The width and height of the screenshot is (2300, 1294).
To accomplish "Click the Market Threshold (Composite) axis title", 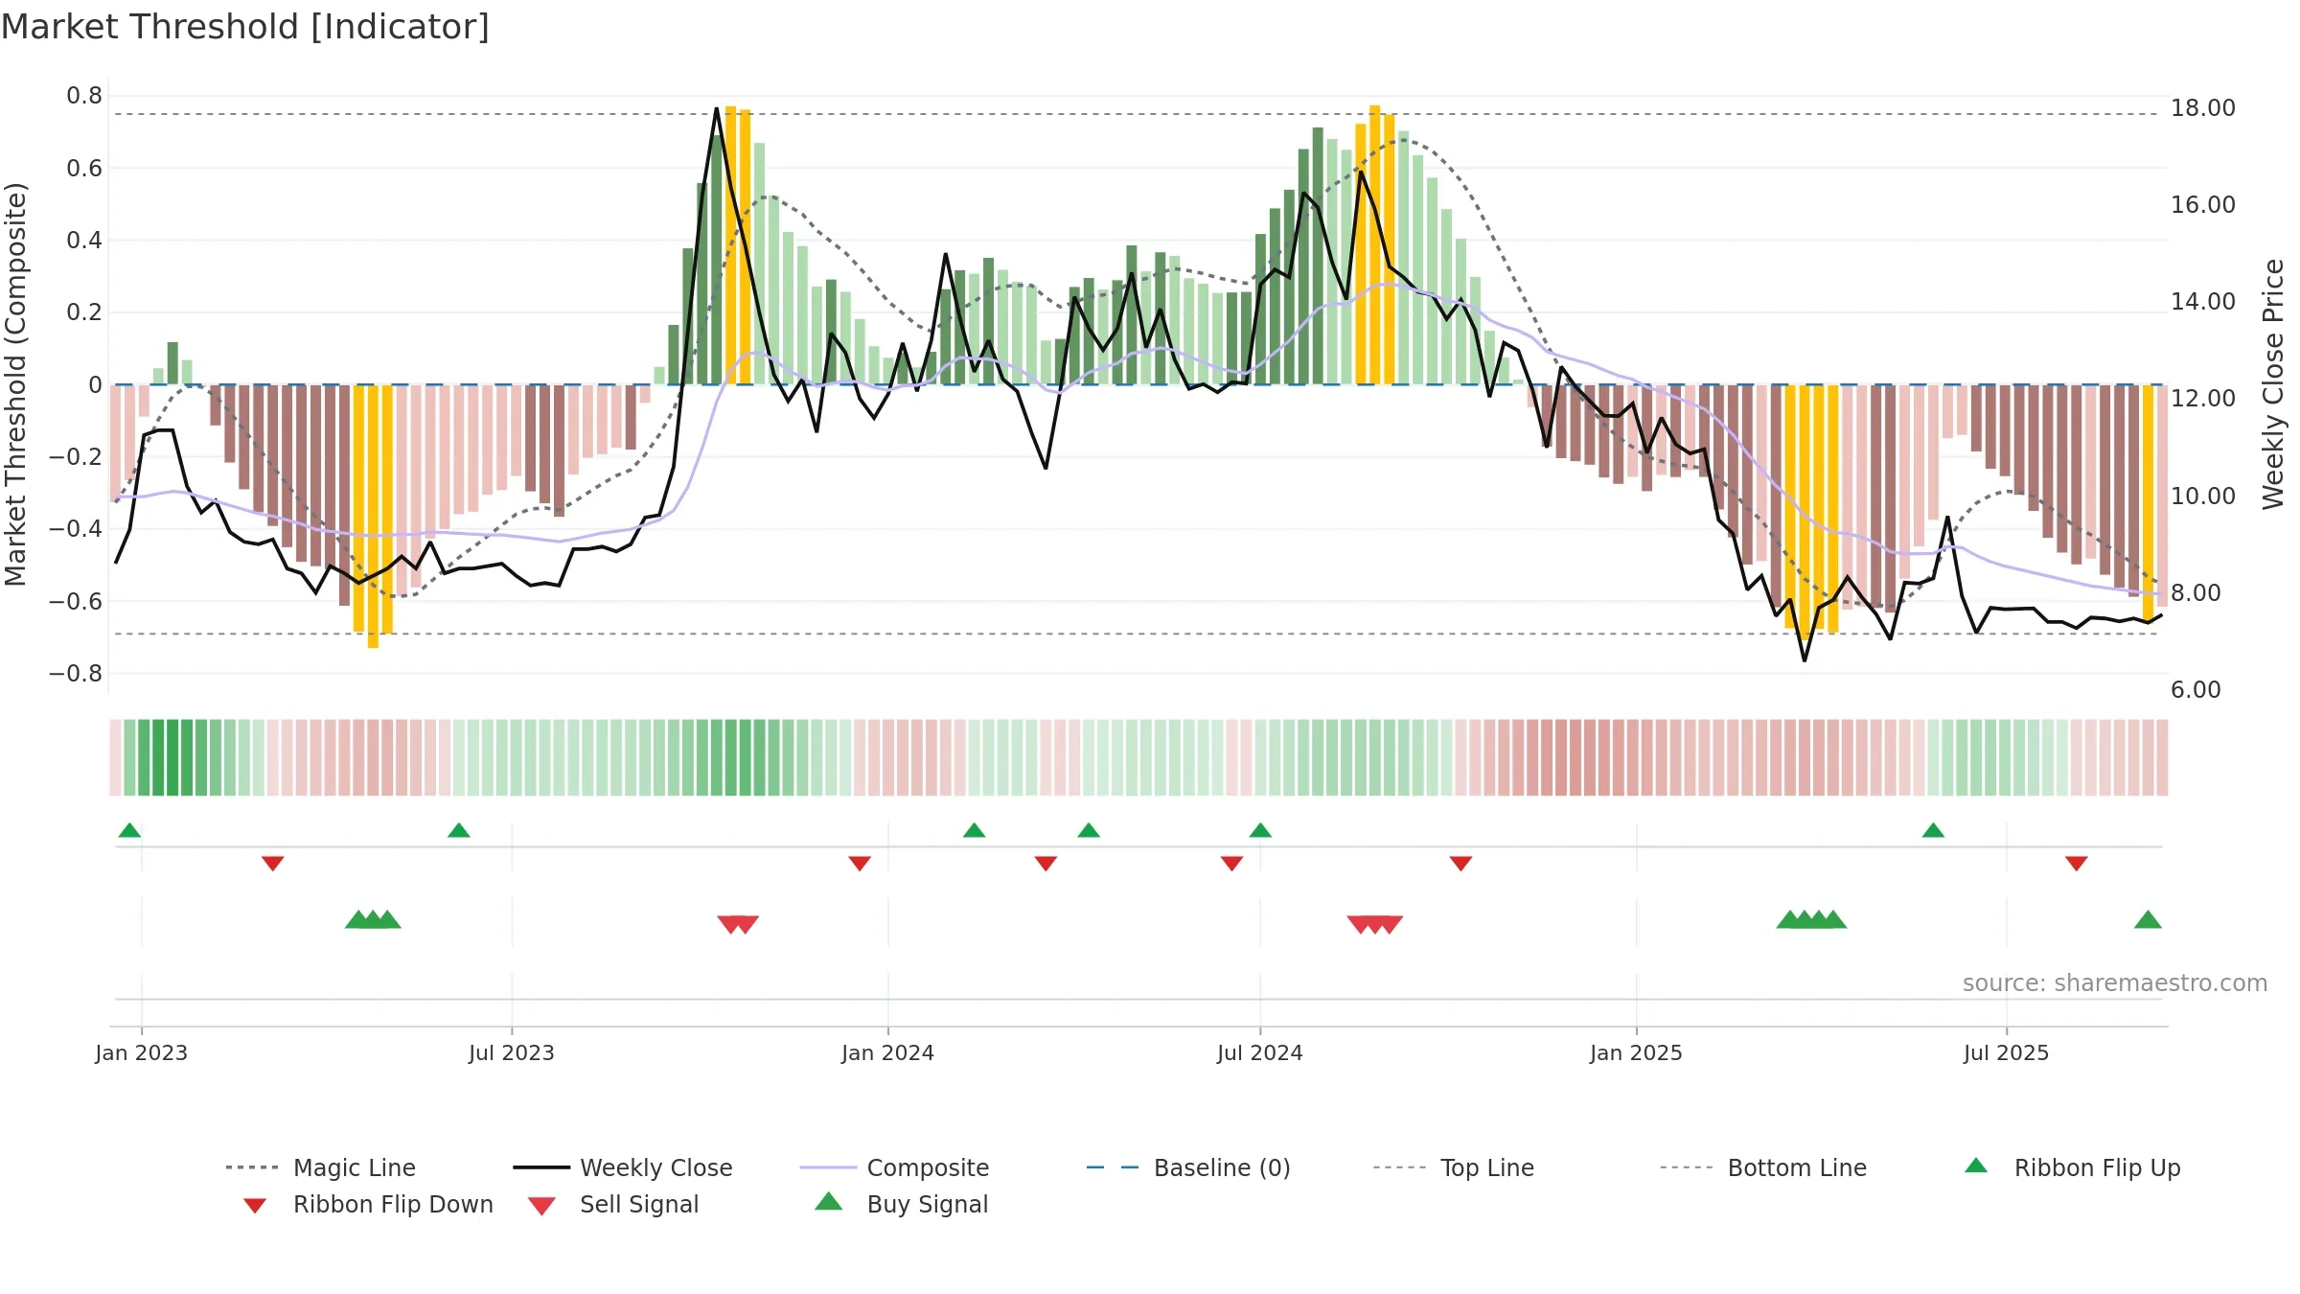I will click(x=15, y=384).
